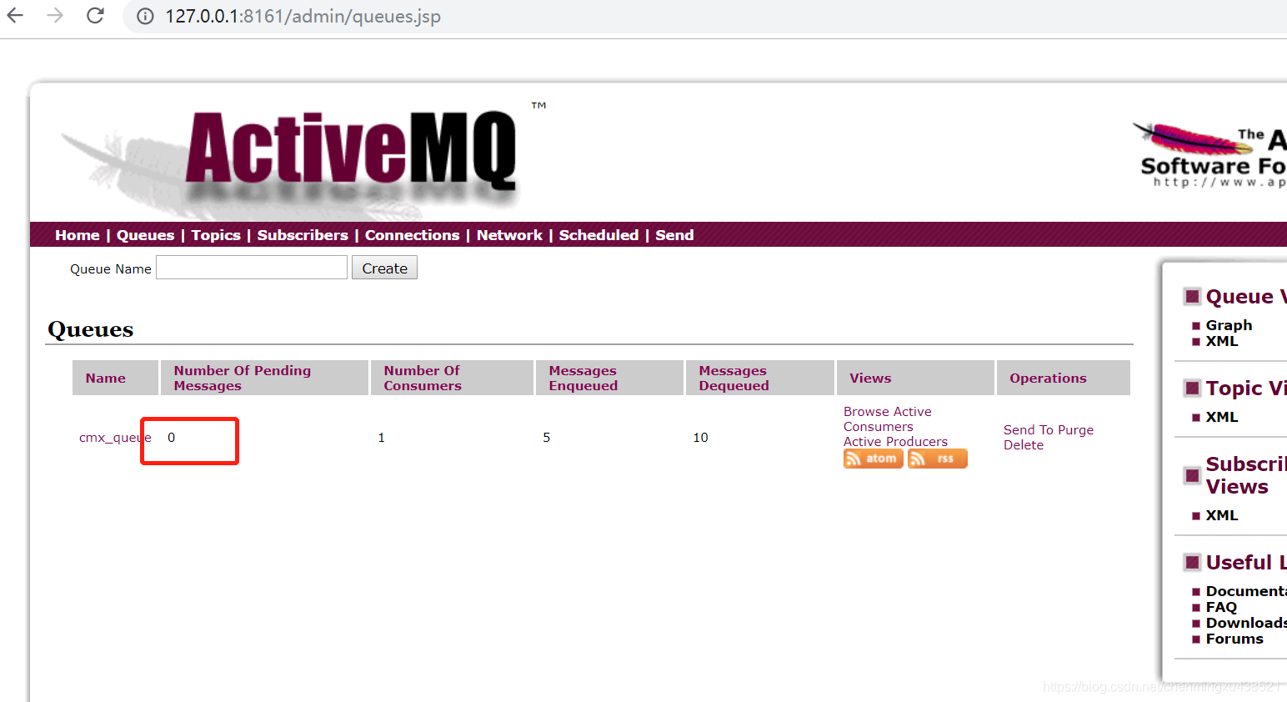Click enqueued messages value 5
This screenshot has width=1287, height=702.
point(546,438)
